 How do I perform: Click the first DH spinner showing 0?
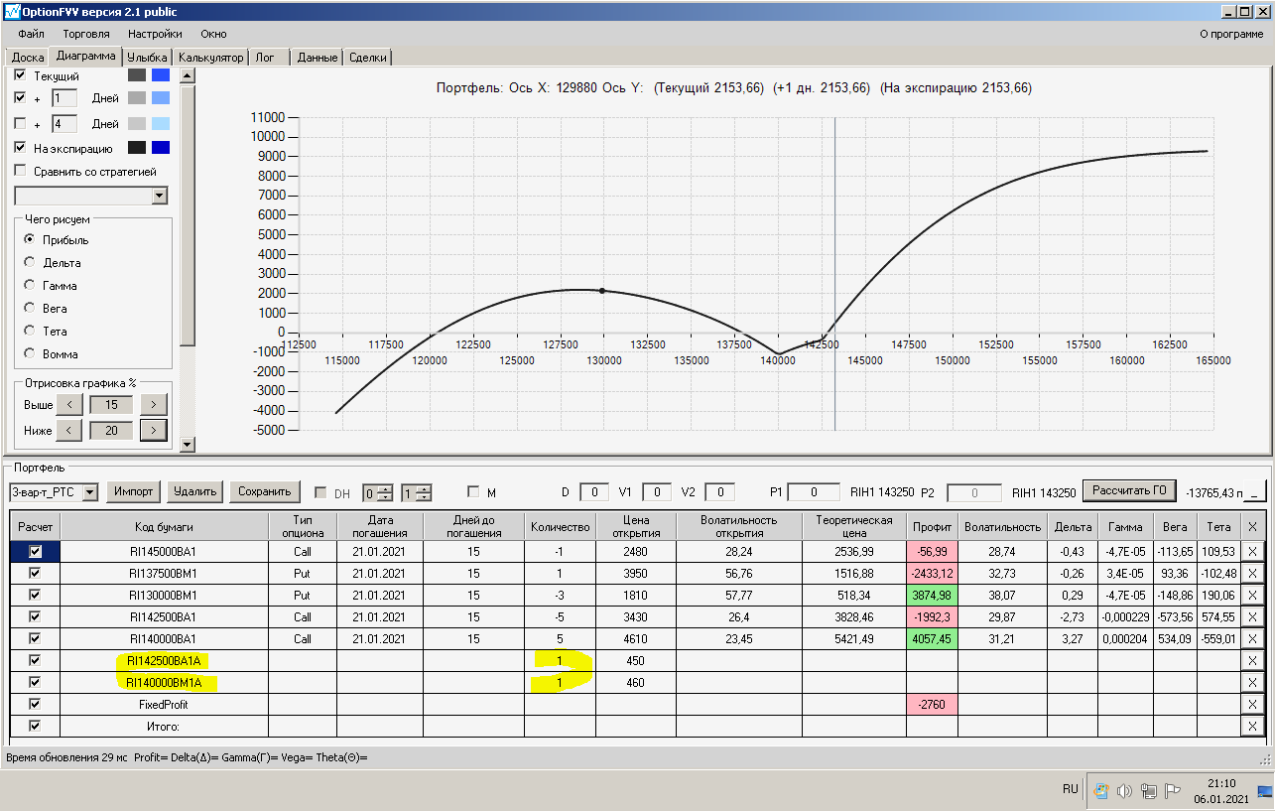377,492
